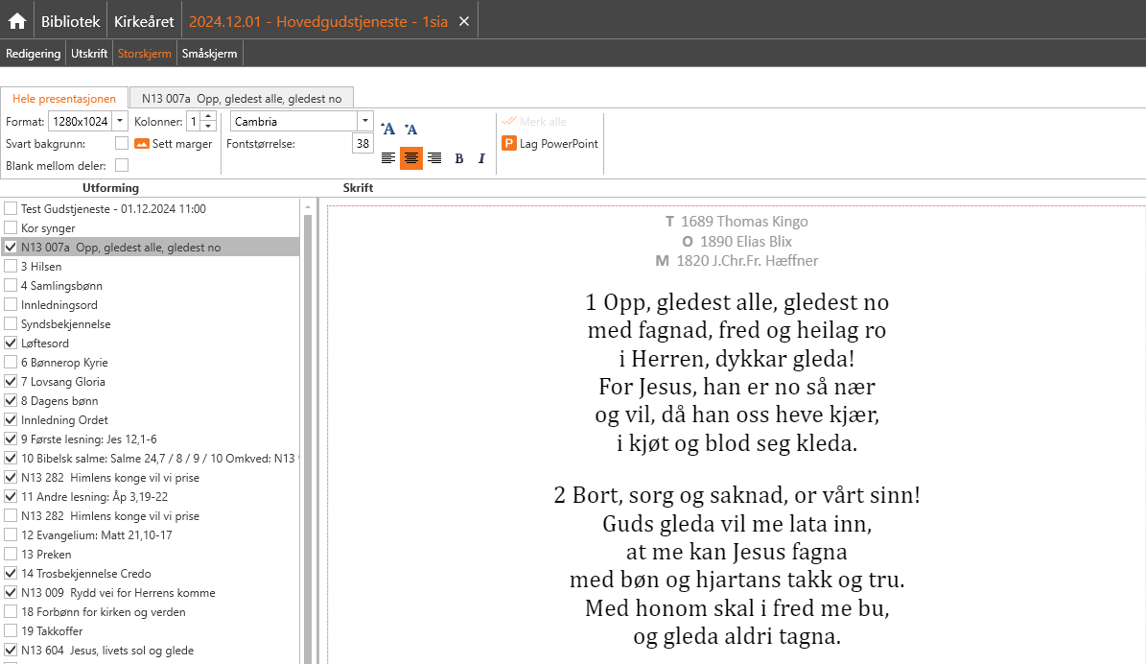Select Innledningsord list row
Viewport: 1146px width, 664px height.
[x=151, y=304]
